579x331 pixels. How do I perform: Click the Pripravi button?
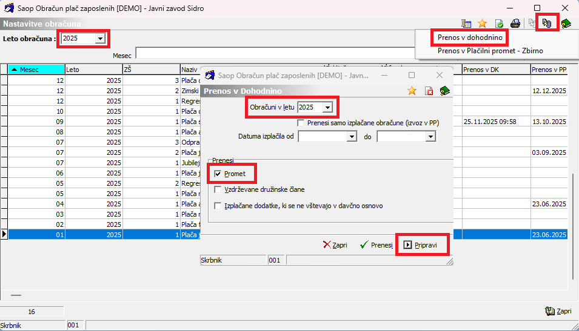[421, 245]
